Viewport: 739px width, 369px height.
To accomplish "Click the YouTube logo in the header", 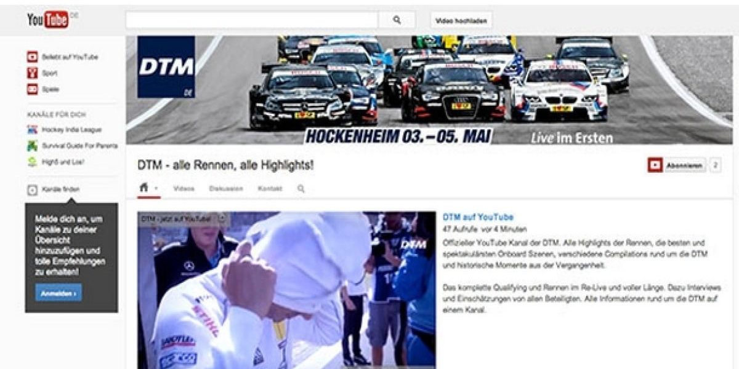I will coord(48,20).
